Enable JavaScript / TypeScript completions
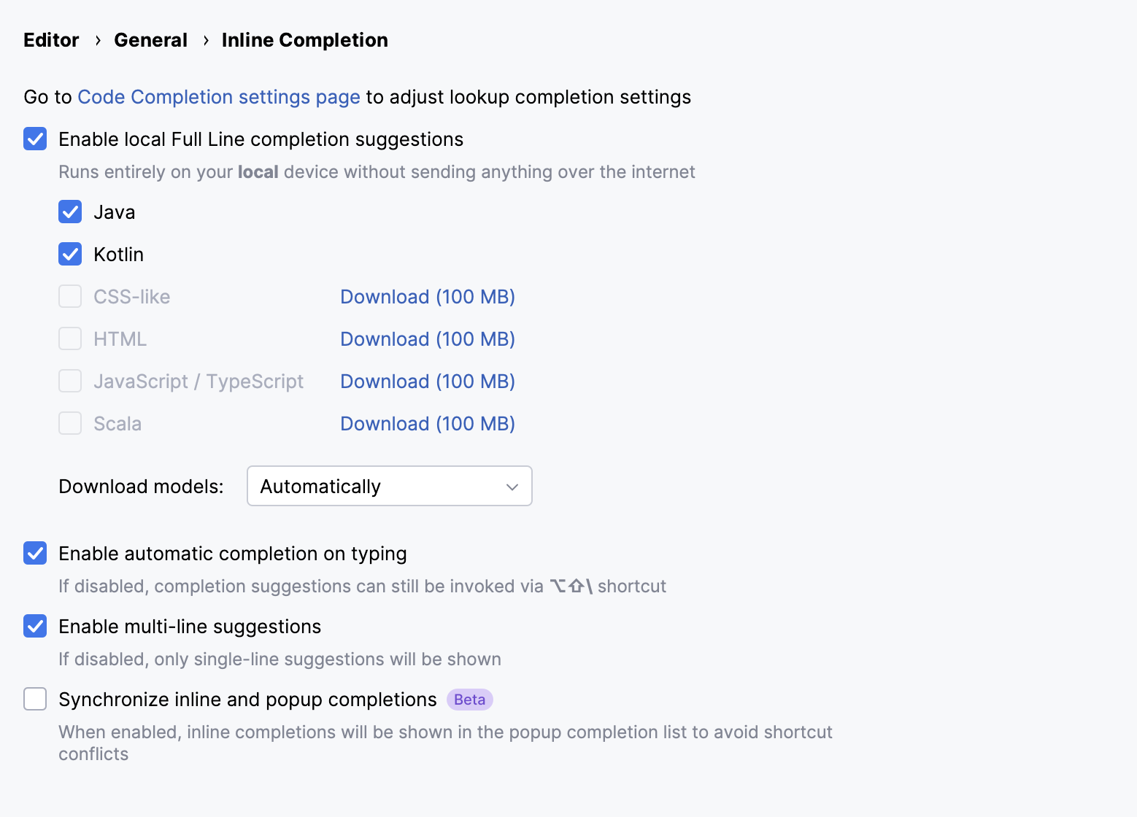This screenshot has height=817, width=1137. (69, 381)
